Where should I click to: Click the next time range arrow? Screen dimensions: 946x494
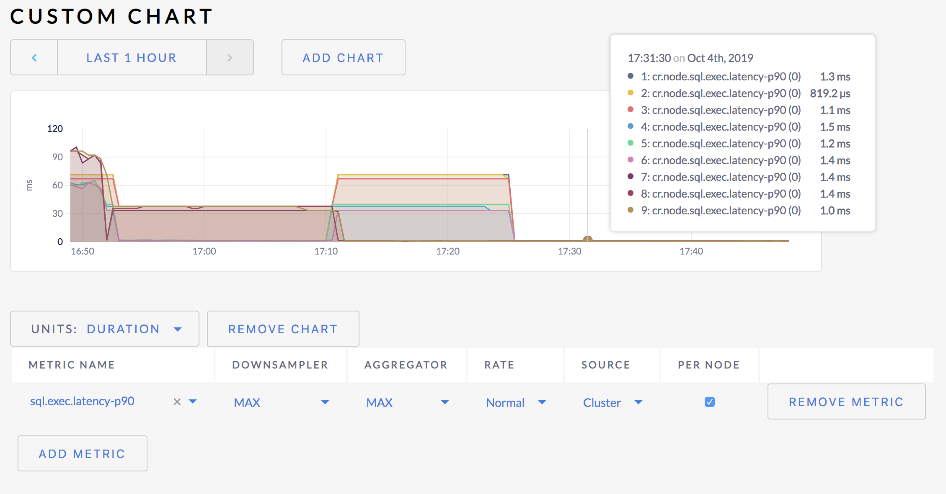(230, 57)
